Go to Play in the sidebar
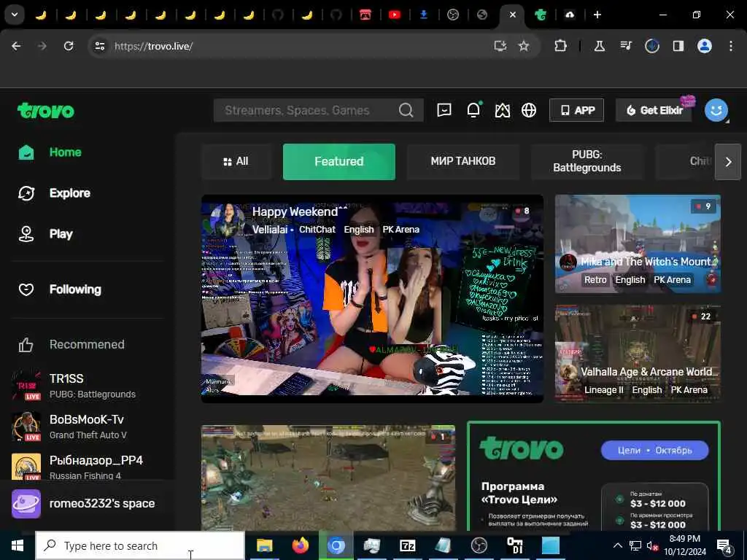The height and width of the screenshot is (560, 747). tap(45, 234)
